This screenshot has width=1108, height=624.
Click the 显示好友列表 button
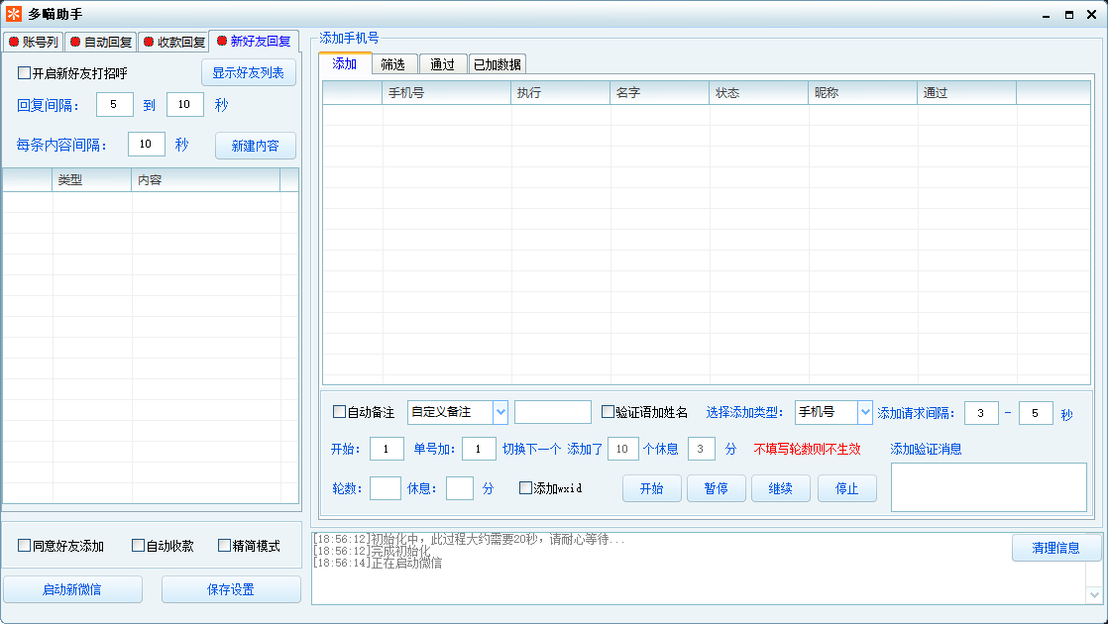tap(248, 73)
